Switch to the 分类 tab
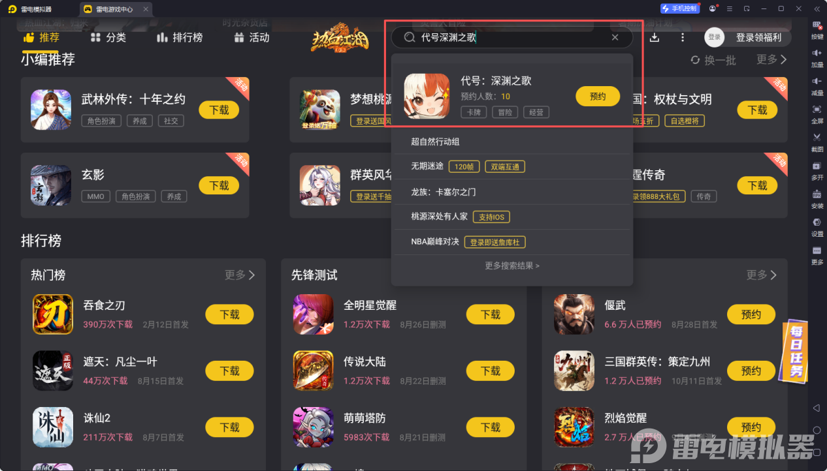The width and height of the screenshot is (827, 471). point(108,38)
